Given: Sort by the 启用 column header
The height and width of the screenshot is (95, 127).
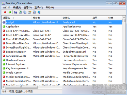Looking at the screenshot, I should click(99, 18).
